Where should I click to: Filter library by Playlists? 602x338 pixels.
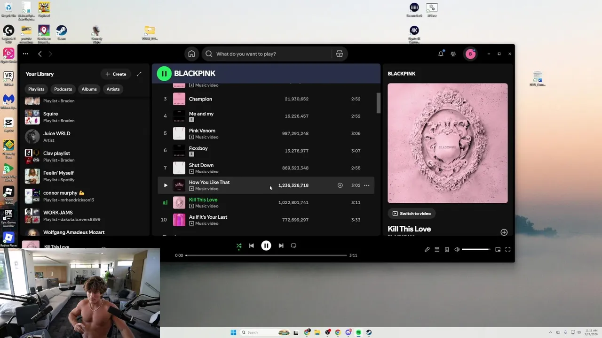click(x=36, y=89)
